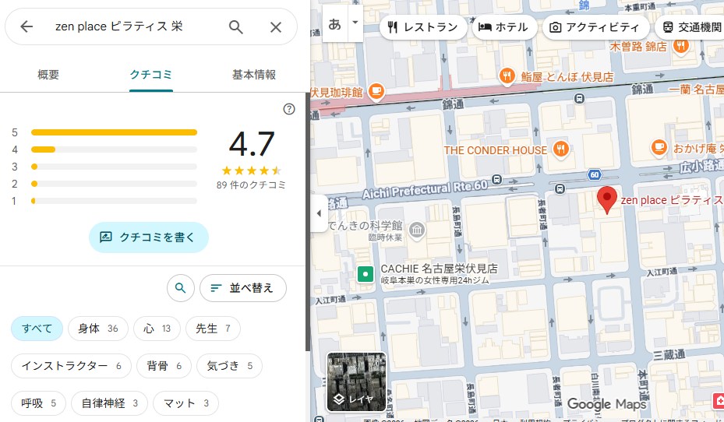Viewport: 724px width, 422px height.
Task: Click the クチコミを書く button
Action: pyautogui.click(x=149, y=237)
